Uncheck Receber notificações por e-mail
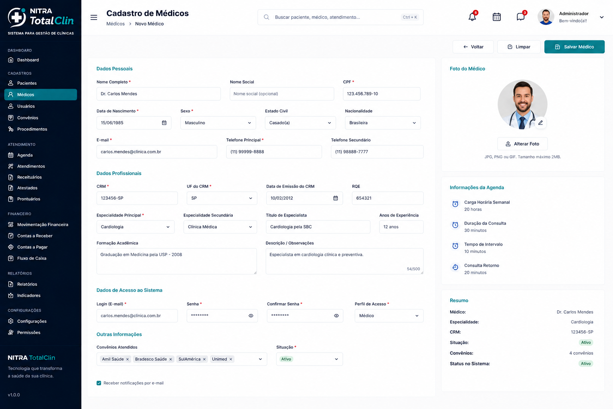Screen dimensions: 613x409 (x=99, y=383)
